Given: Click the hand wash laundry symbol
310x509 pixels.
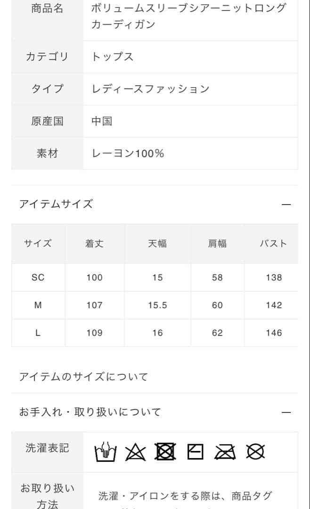Looking at the screenshot, I should [105, 452].
